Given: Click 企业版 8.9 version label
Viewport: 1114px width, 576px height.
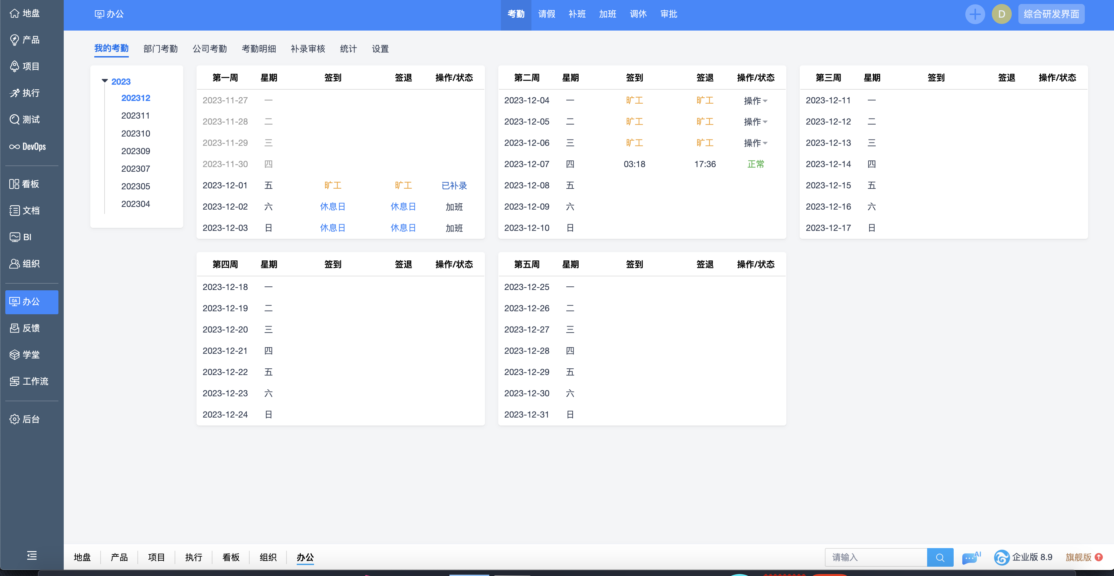Looking at the screenshot, I should [x=1032, y=557].
